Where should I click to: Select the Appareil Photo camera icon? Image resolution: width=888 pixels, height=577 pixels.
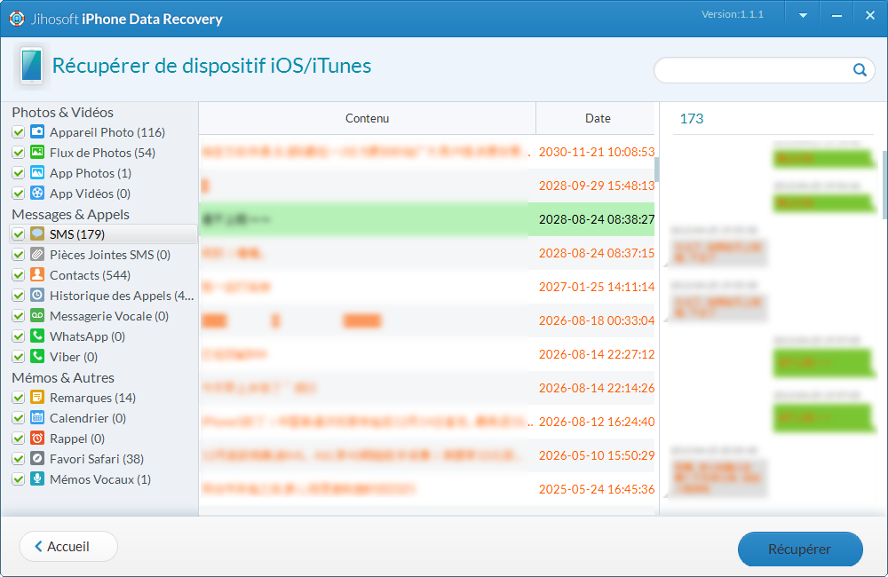[36, 131]
